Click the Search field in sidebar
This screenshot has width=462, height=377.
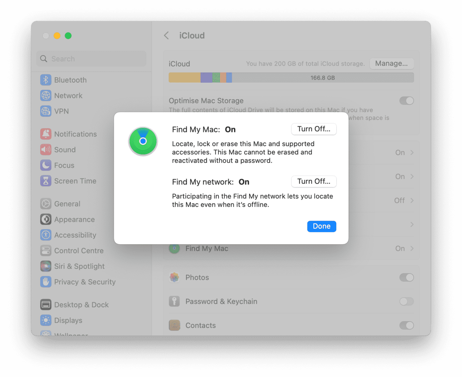(x=91, y=59)
